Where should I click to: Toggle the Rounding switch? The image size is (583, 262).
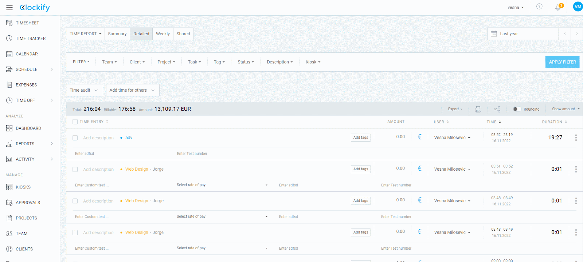[x=517, y=109]
